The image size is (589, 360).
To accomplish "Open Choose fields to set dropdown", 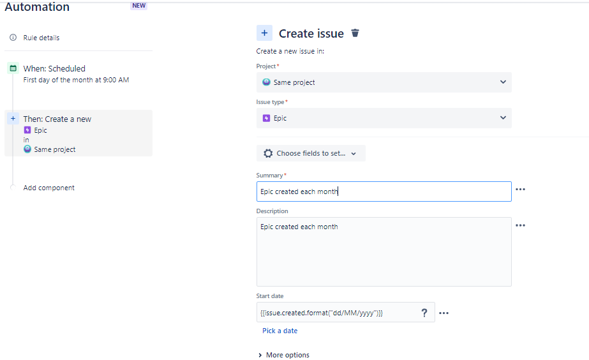I will [x=311, y=153].
